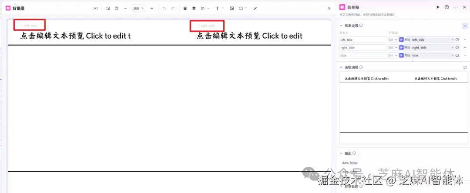The width and height of the screenshot is (470, 193).
Task: Open variable selector for title row
Action: click(x=457, y=55)
